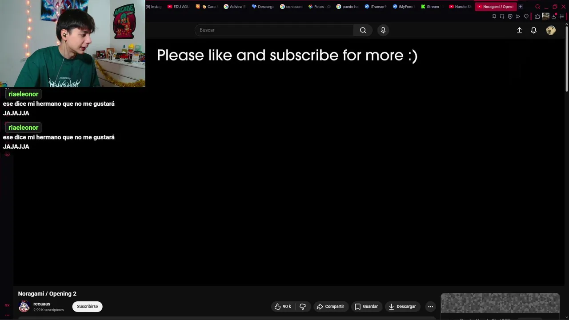Open the reeaaas channel avatar
This screenshot has width=569, height=320.
click(24, 307)
